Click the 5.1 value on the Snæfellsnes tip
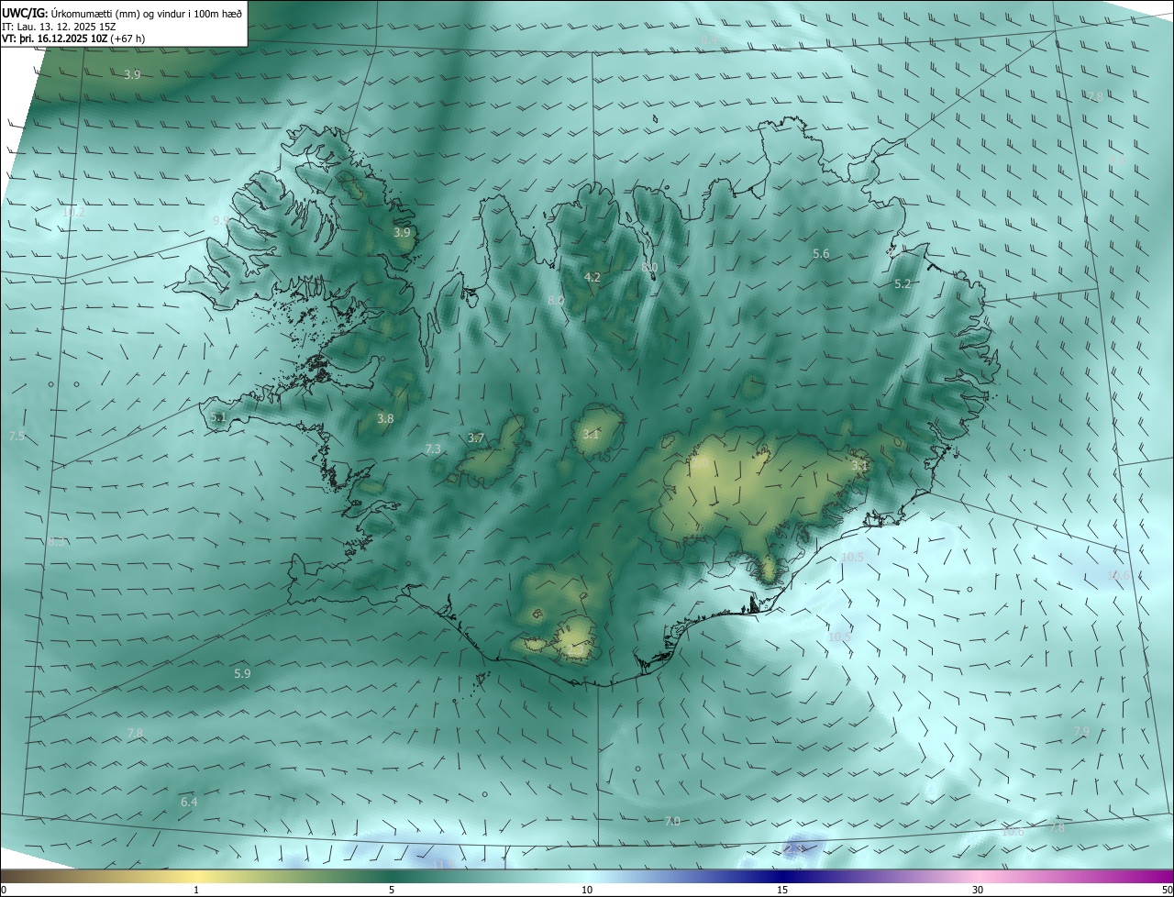This screenshot has width=1174, height=897. tap(217, 416)
